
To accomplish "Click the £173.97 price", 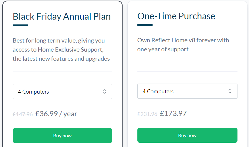I will [x=173, y=113].
